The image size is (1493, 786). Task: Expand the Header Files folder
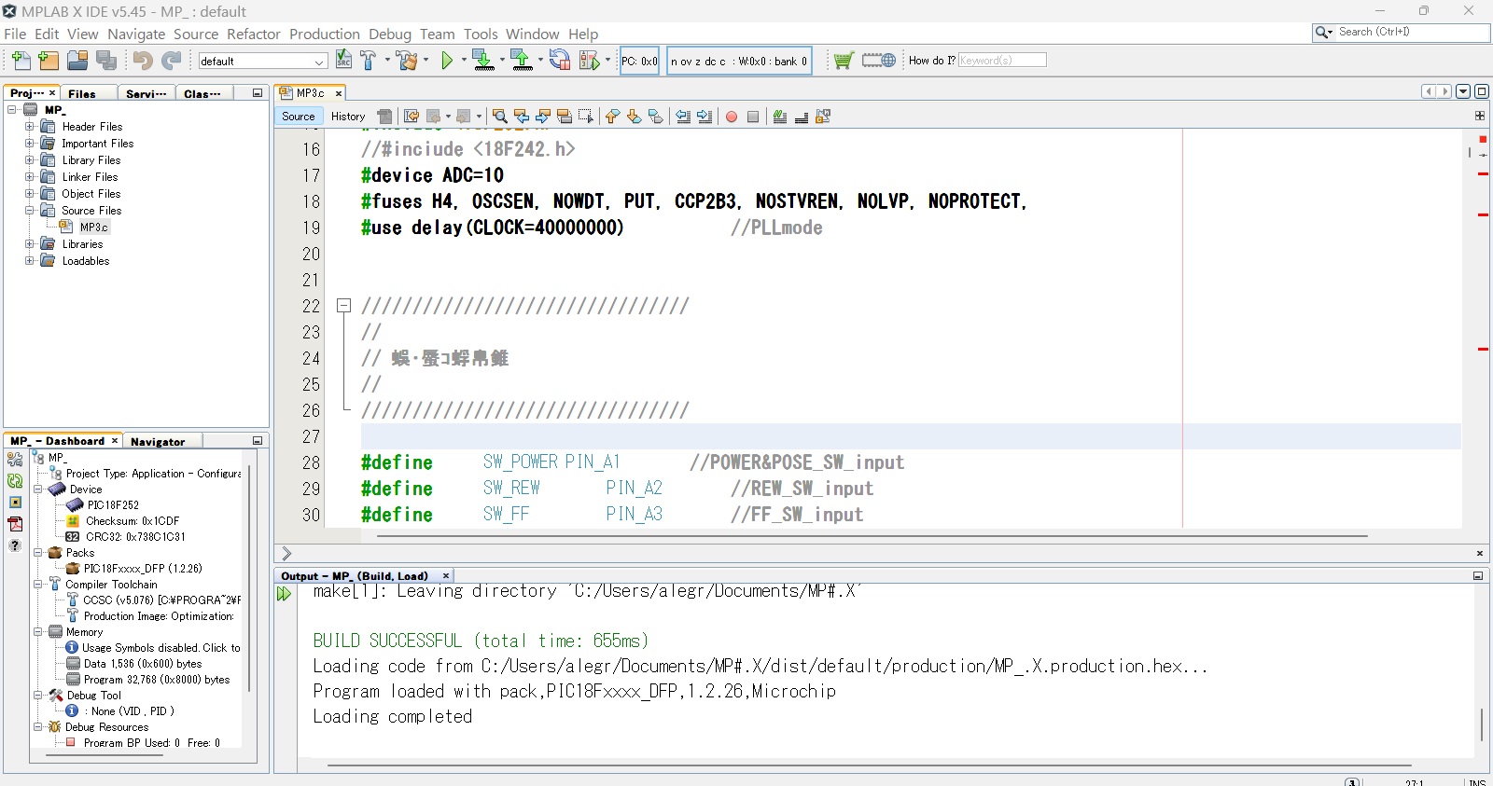coord(29,127)
